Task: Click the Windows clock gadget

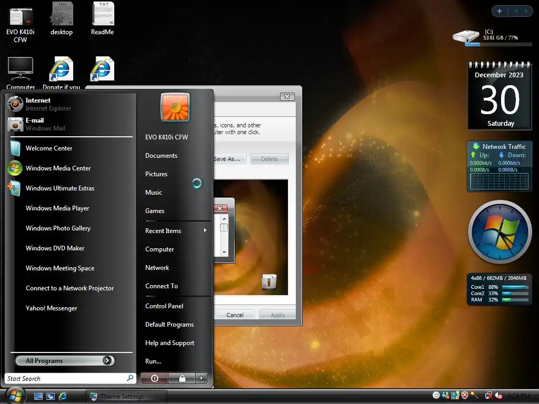Action: click(x=500, y=232)
